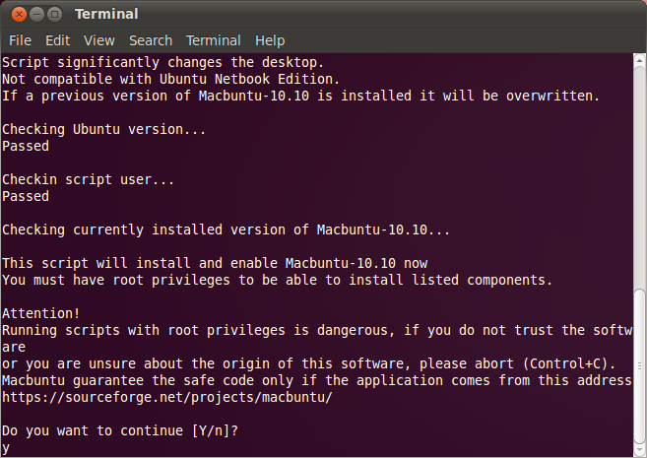Click the 'Checkin script user...' line
The image size is (647, 458).
click(88, 179)
